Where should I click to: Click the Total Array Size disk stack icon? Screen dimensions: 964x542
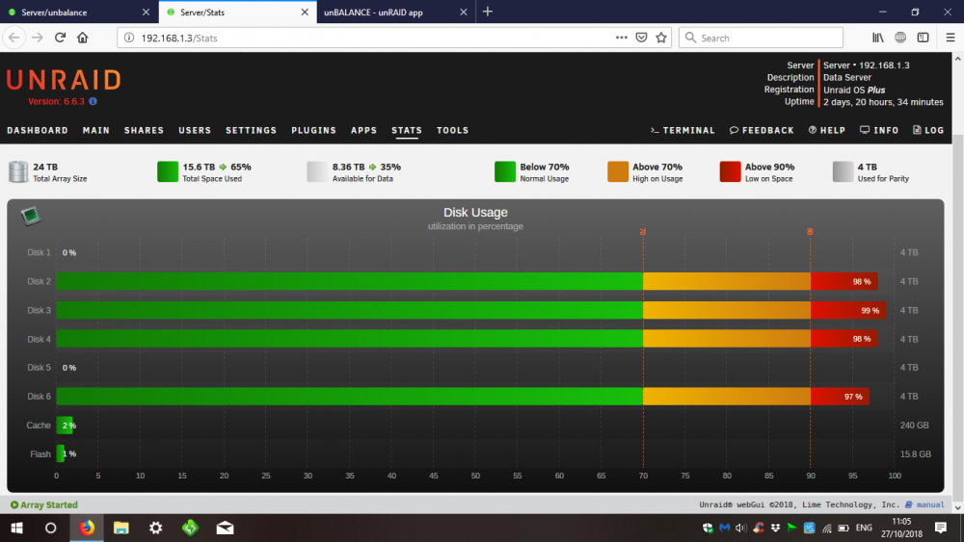[x=18, y=172]
